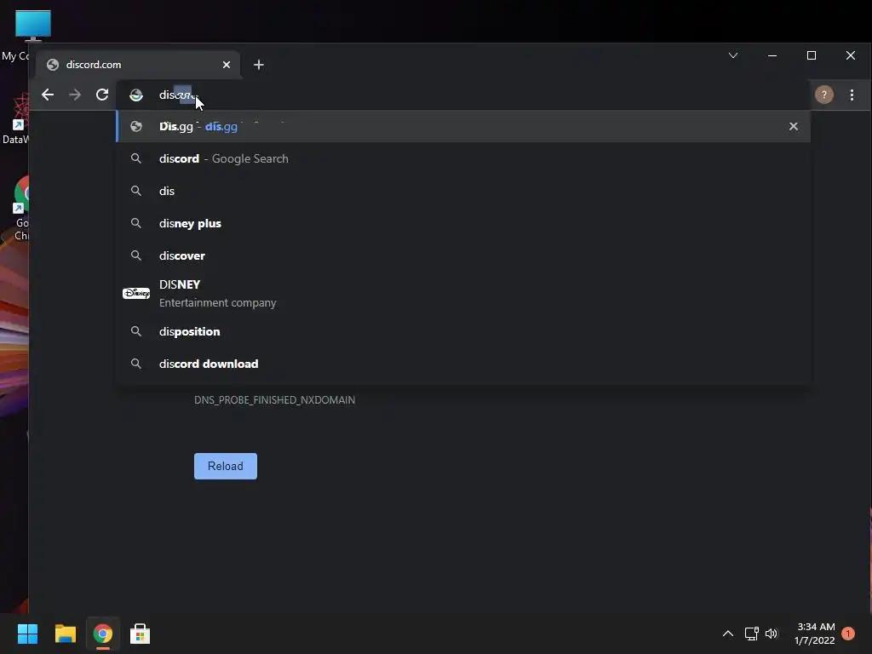Minimize the Chrome window
Viewport: 872px width, 654px height.
[772, 55]
